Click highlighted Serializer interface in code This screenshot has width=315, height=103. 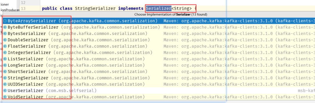[159, 8]
